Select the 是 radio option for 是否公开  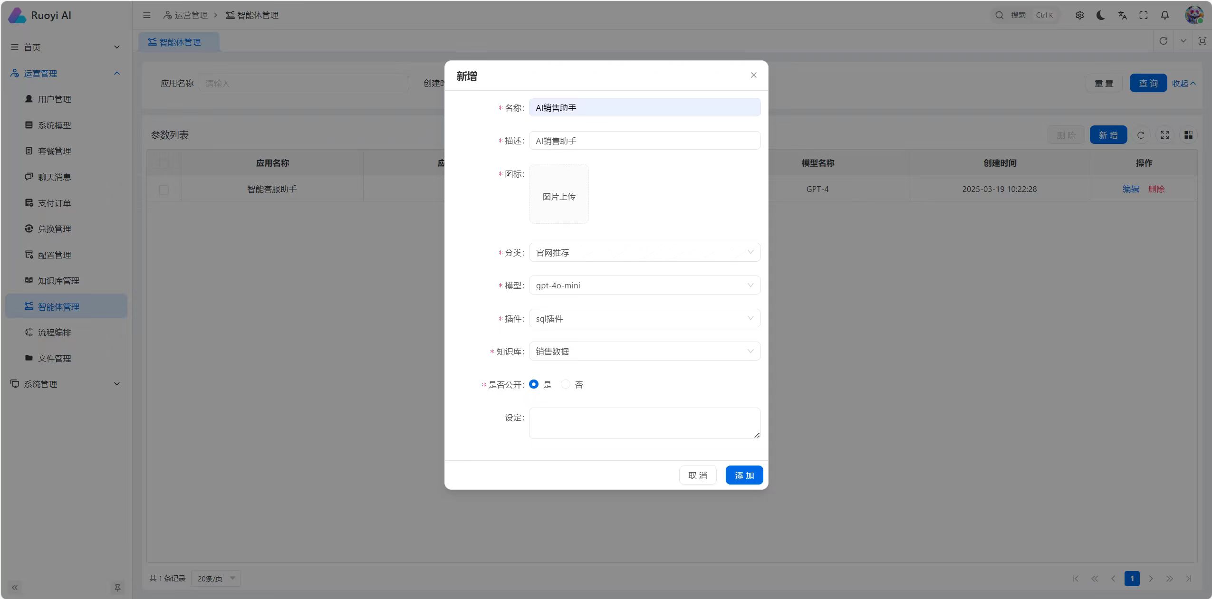point(534,384)
